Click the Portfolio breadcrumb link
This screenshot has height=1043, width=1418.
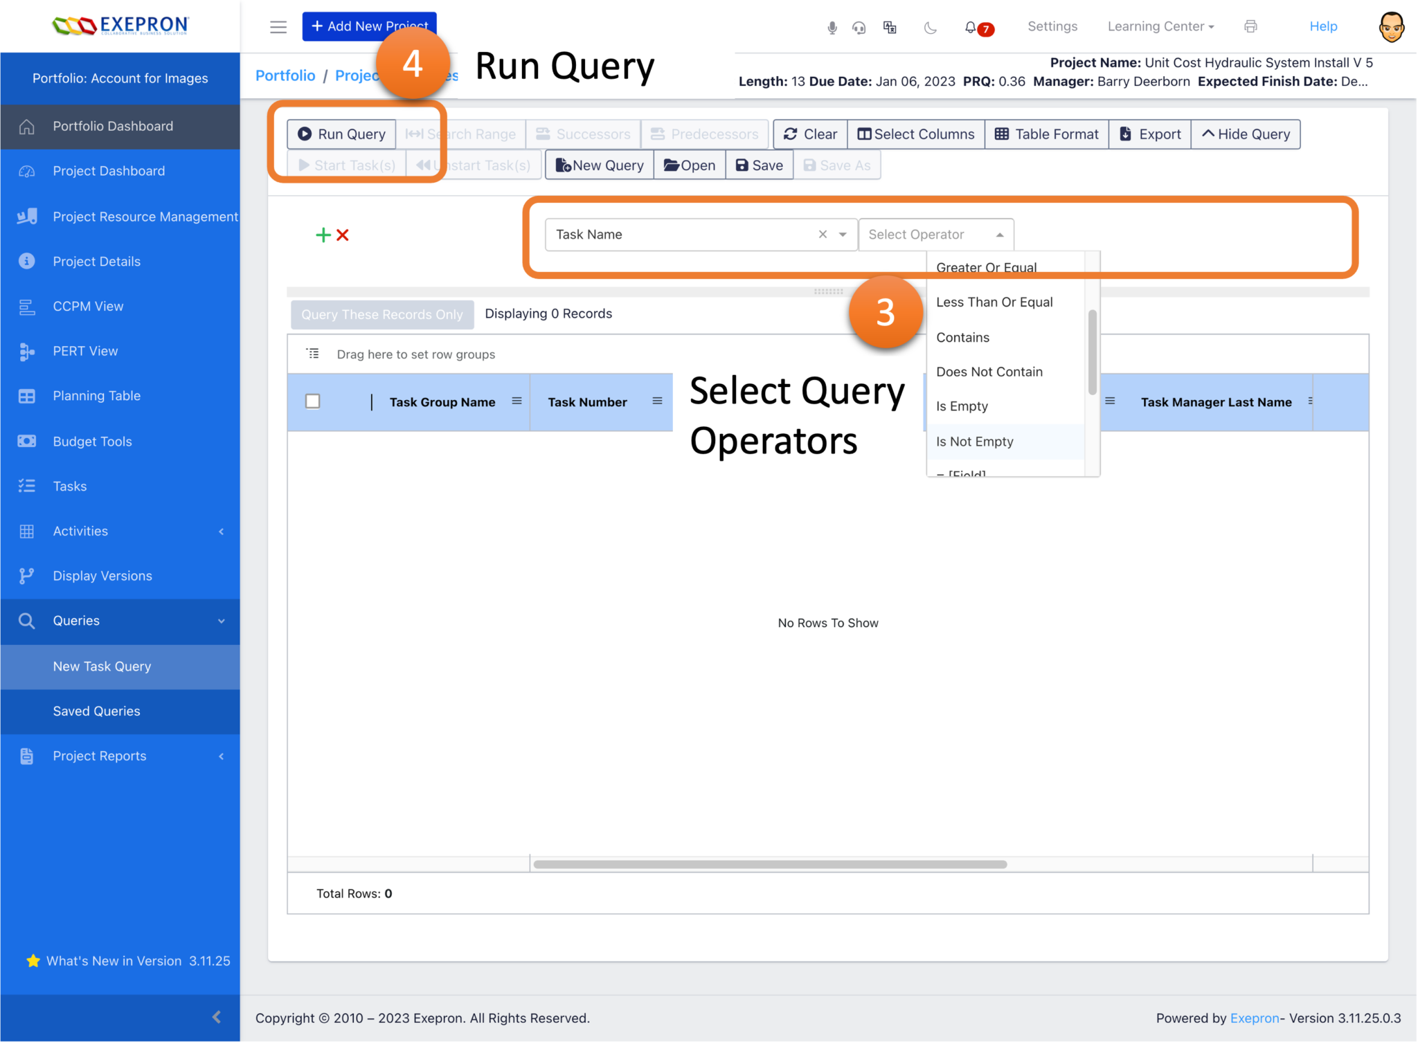pos(285,75)
